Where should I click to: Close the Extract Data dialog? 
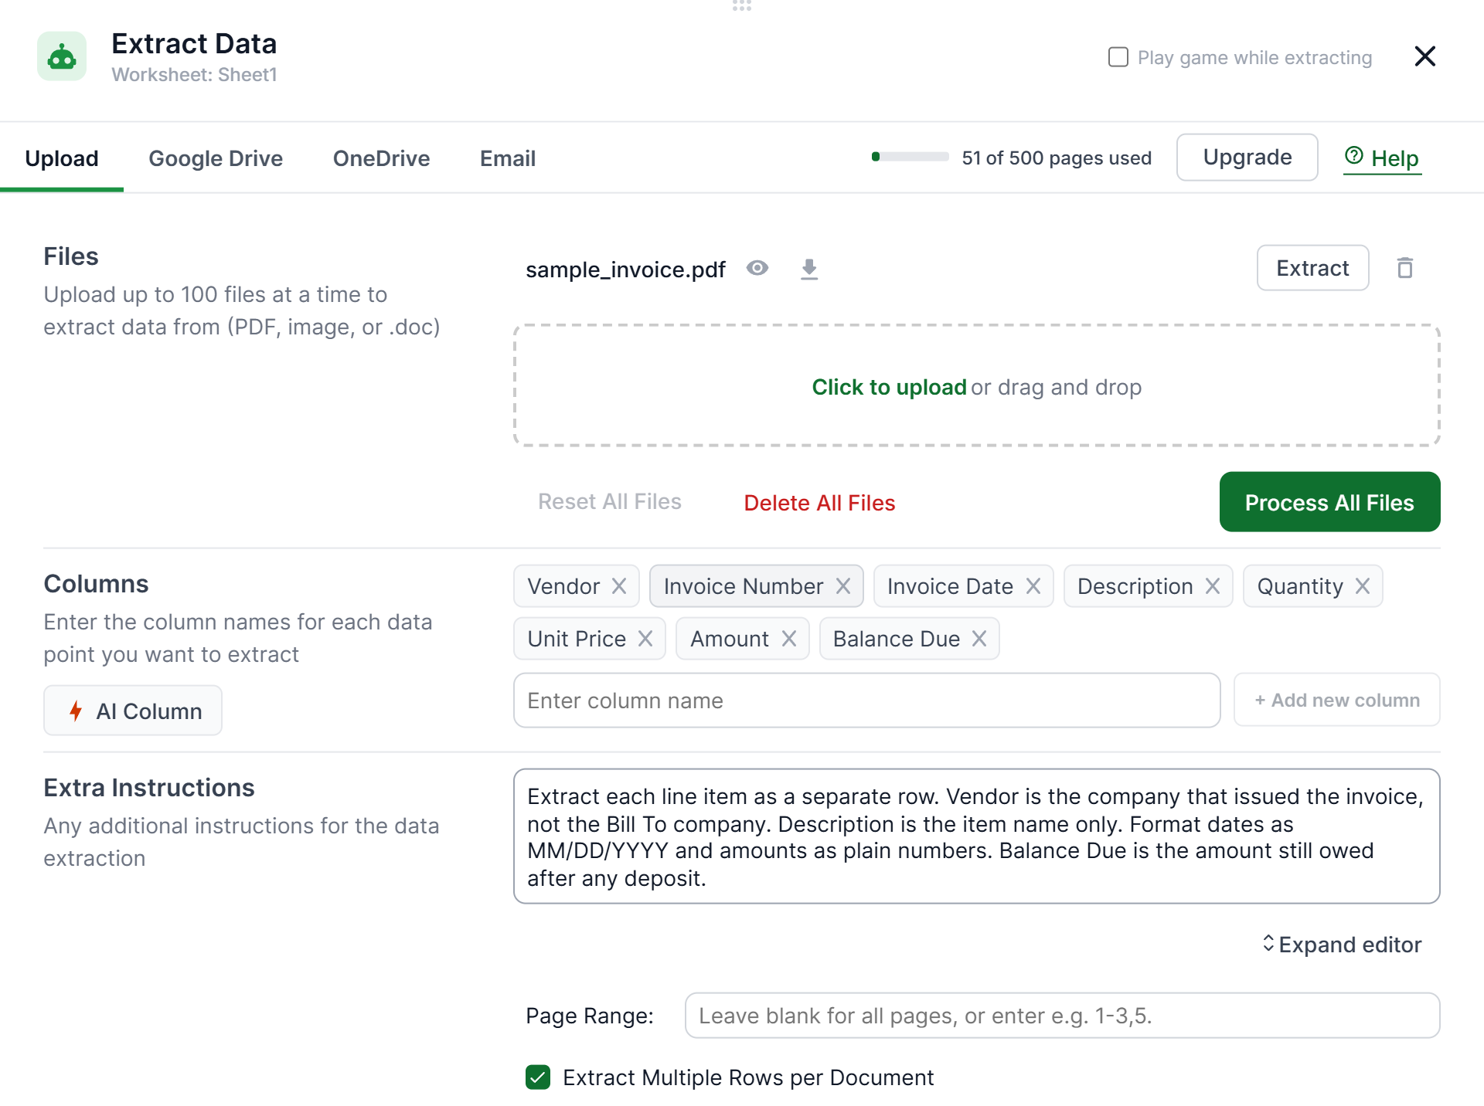coord(1424,56)
